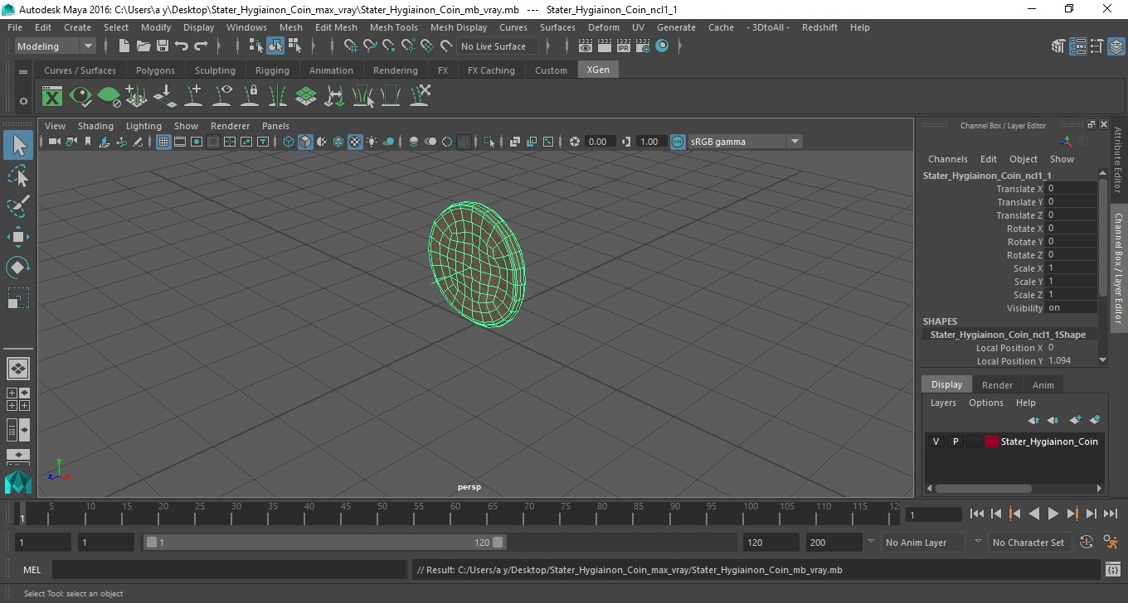
Task: Open animation preferences running-man icon
Action: pos(1111,543)
